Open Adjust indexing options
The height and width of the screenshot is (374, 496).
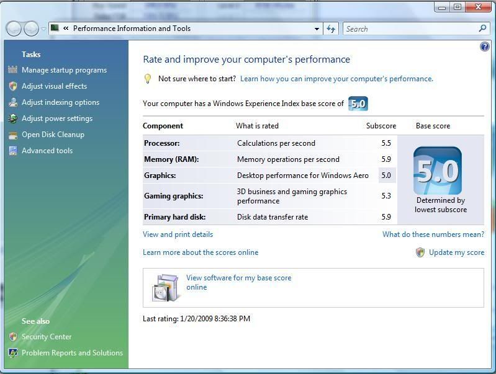coord(60,102)
